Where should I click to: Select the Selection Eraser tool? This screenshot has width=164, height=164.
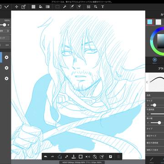79,7
